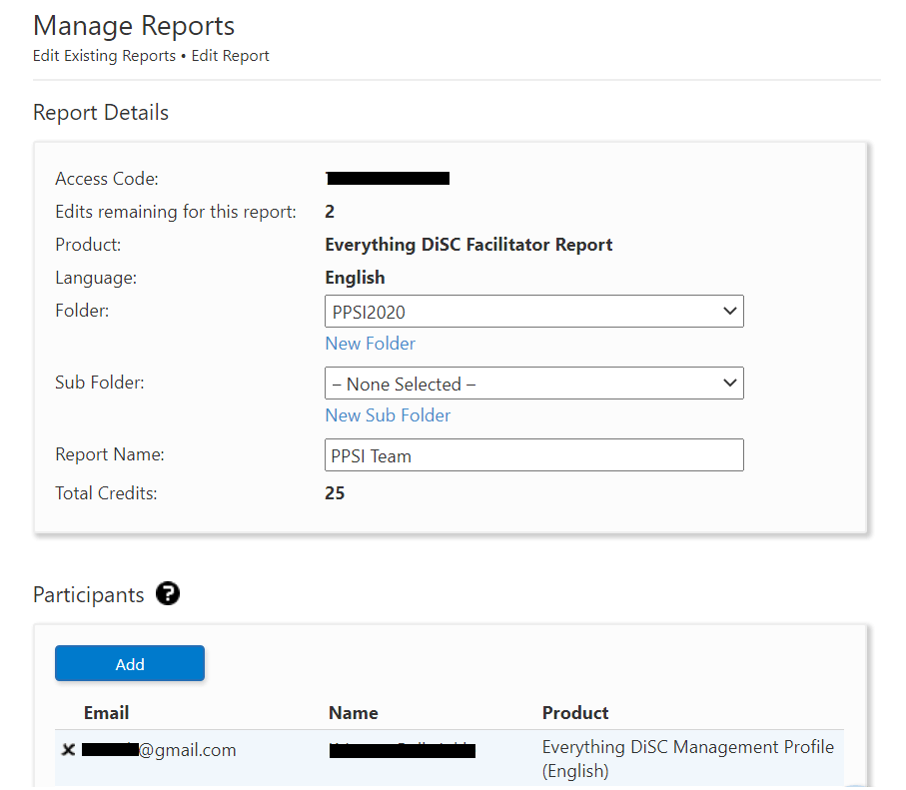906x790 pixels.
Task: Click the New Sub Folder link
Action: point(388,415)
